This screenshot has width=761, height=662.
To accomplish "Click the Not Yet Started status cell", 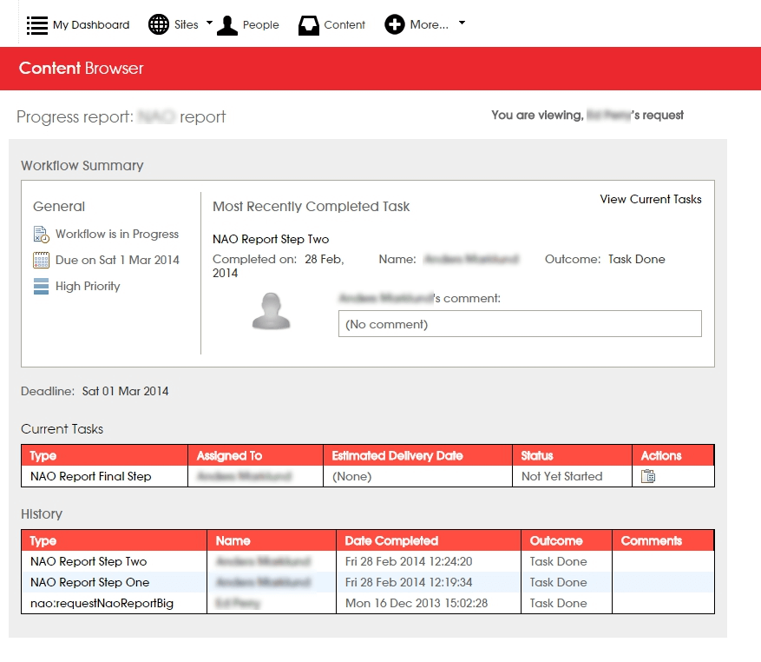I will coord(572,476).
